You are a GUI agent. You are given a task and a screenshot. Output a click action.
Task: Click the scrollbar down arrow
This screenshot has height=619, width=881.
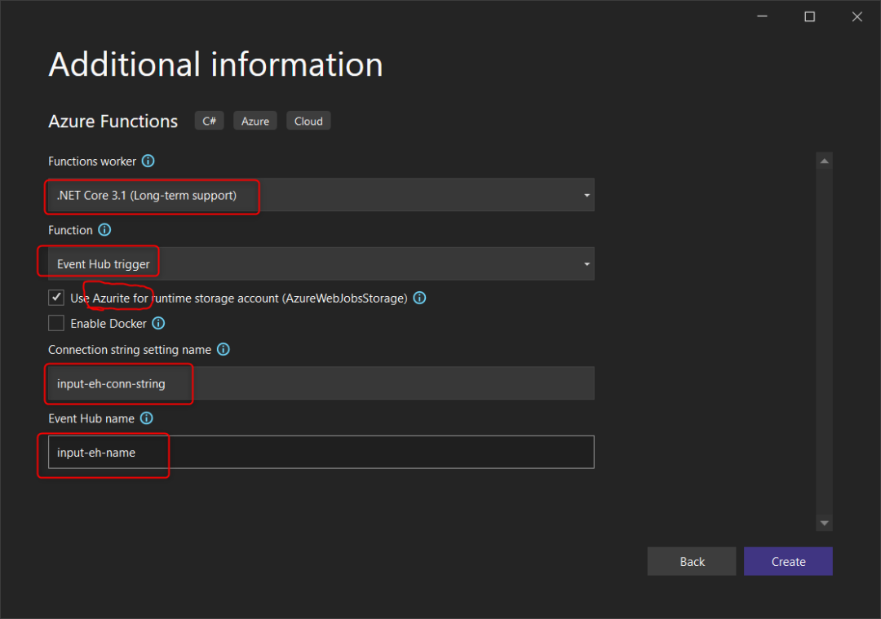824,522
